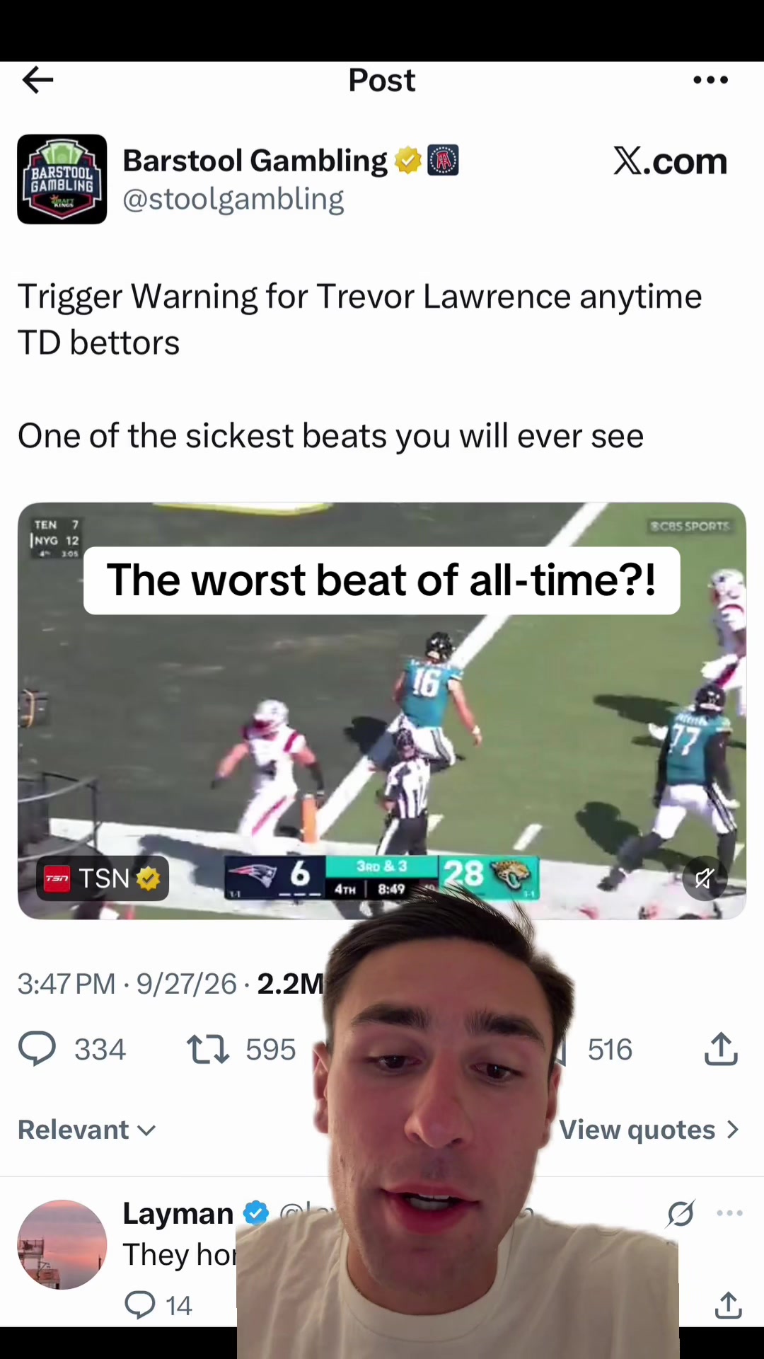Open Layman's profile avatar
The height and width of the screenshot is (1359, 764).
tap(62, 1244)
